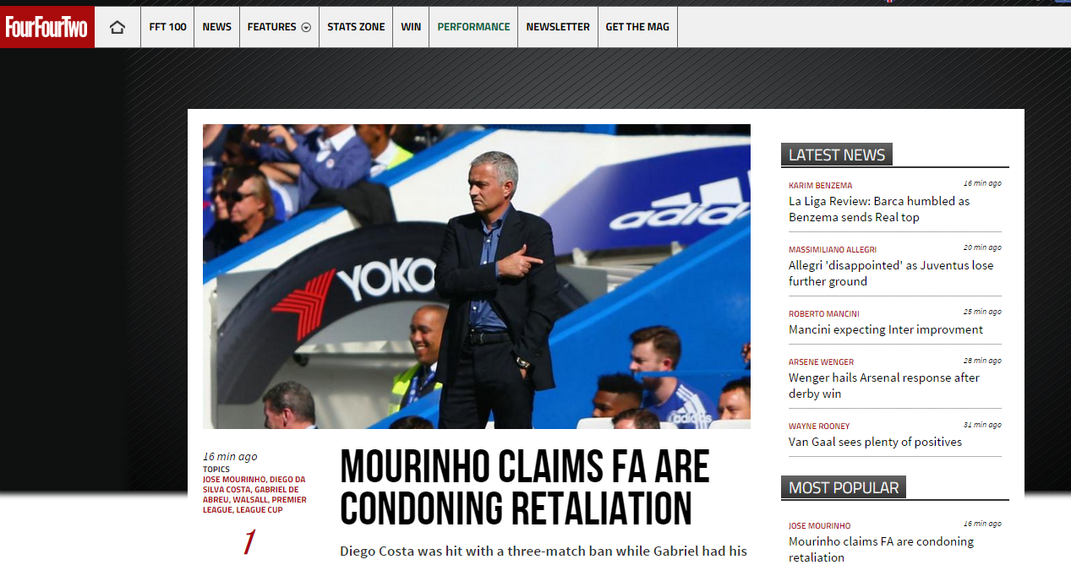Screen dimensions: 1071x565
Task: Open the Performance section
Action: (473, 27)
